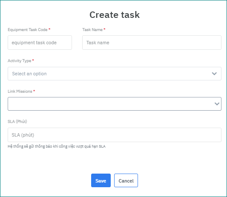Open the empty Link Missions dropdown field

[x=115, y=104]
